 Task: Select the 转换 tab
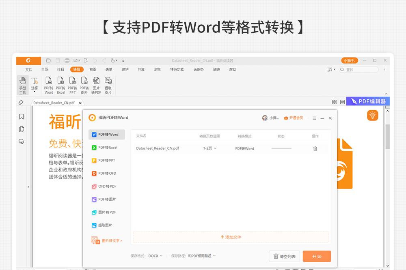coord(77,69)
